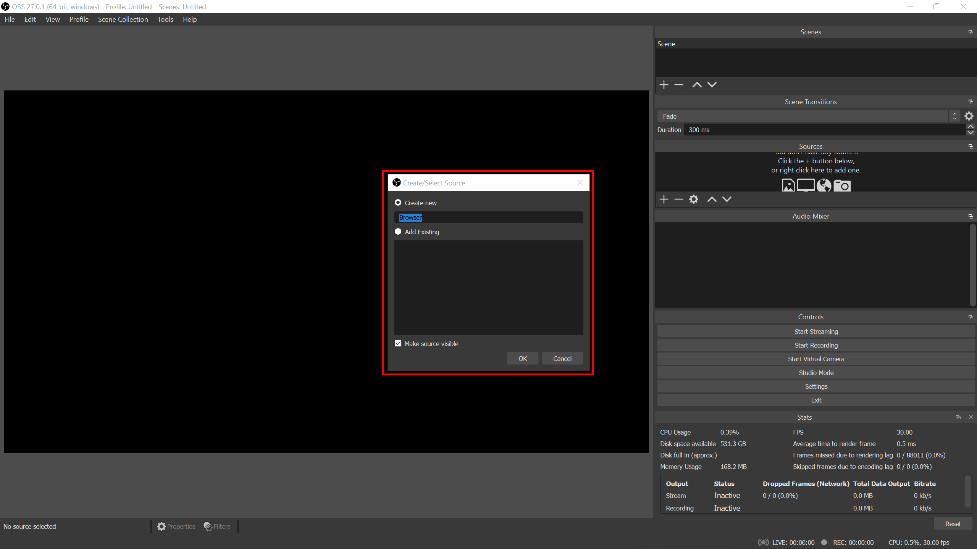Click Exit button in Controls

(816, 400)
